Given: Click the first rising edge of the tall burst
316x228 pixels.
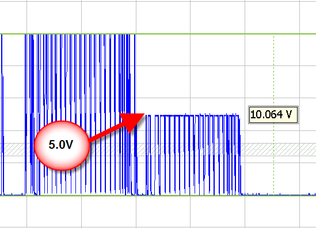Looking at the screenshot, I should click(25, 115).
